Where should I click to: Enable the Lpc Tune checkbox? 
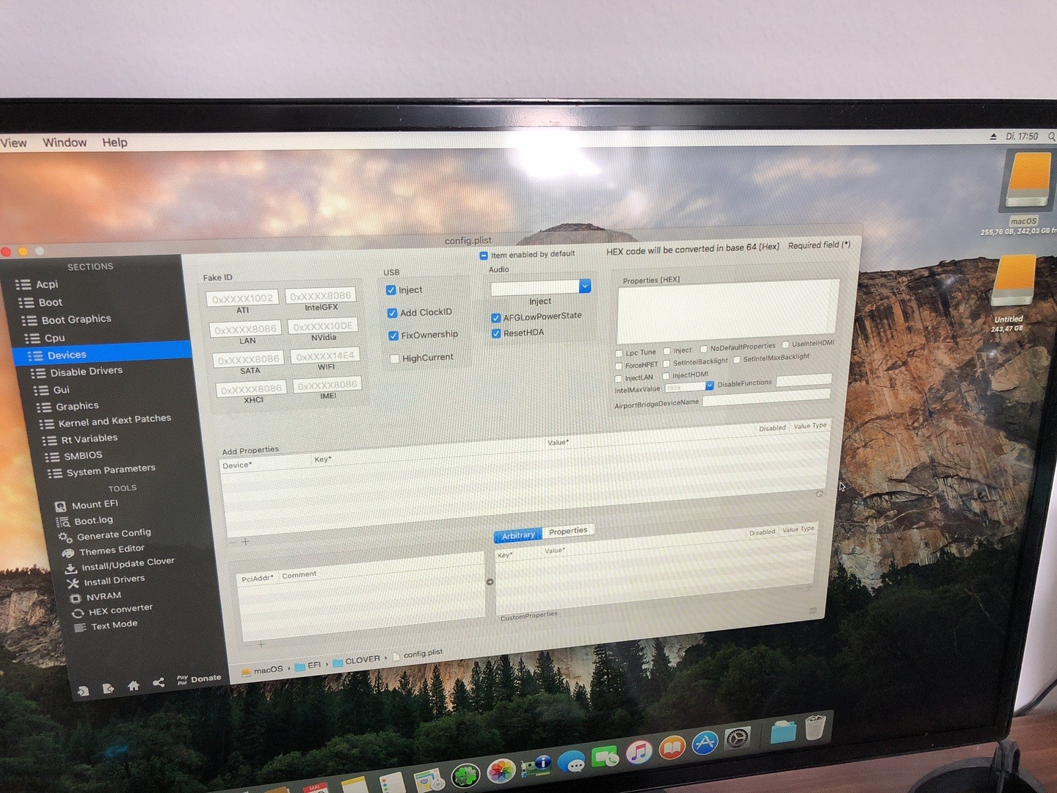pos(619,354)
